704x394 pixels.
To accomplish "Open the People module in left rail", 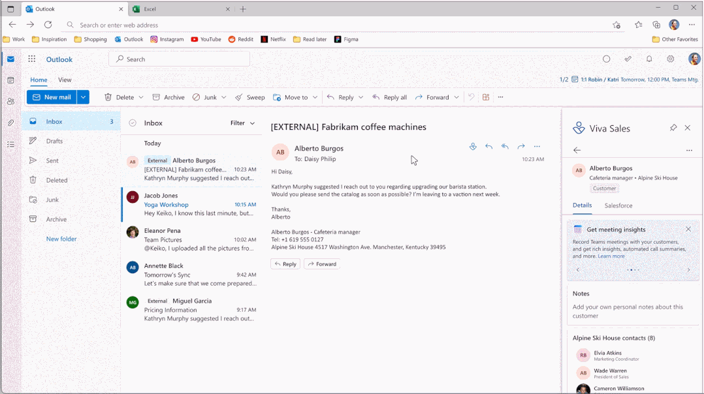I will [x=10, y=102].
